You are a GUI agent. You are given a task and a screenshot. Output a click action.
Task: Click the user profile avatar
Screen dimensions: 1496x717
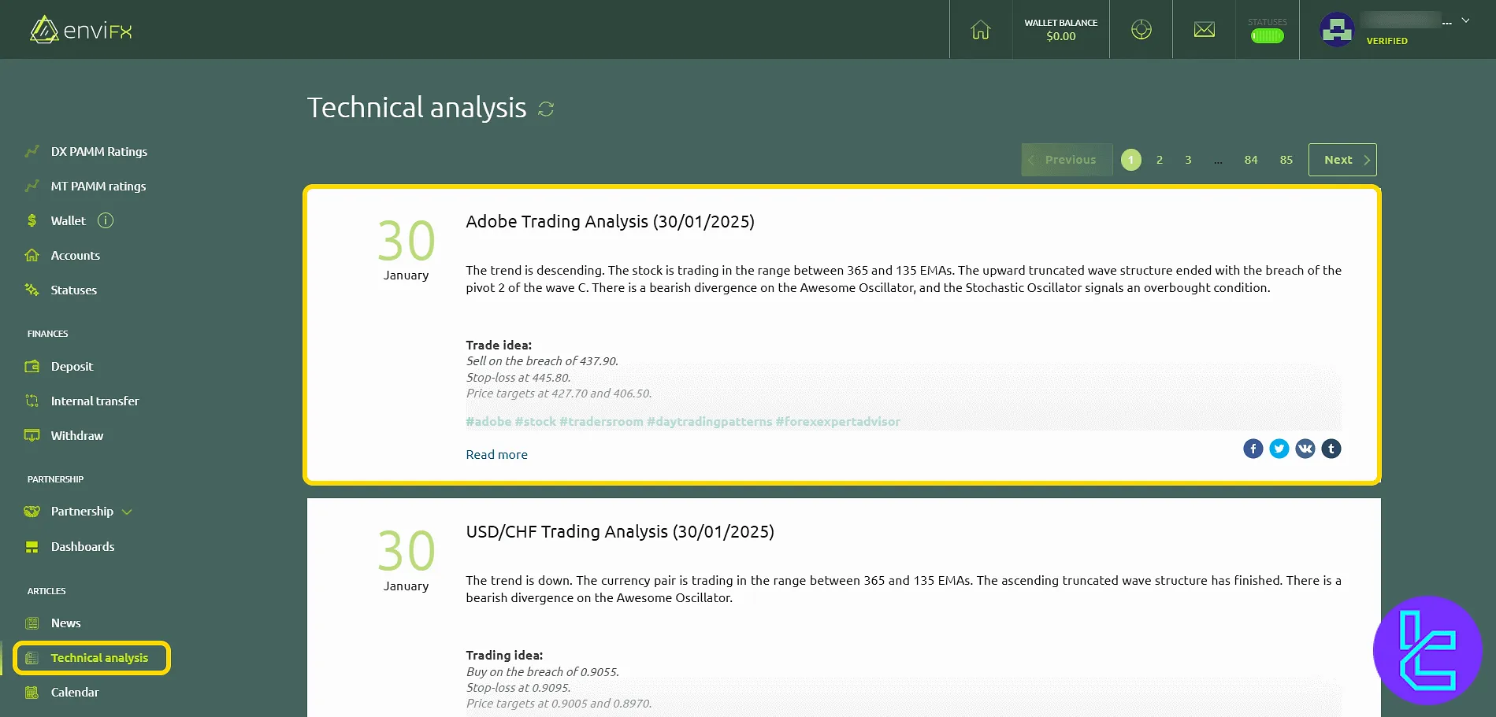(1336, 28)
